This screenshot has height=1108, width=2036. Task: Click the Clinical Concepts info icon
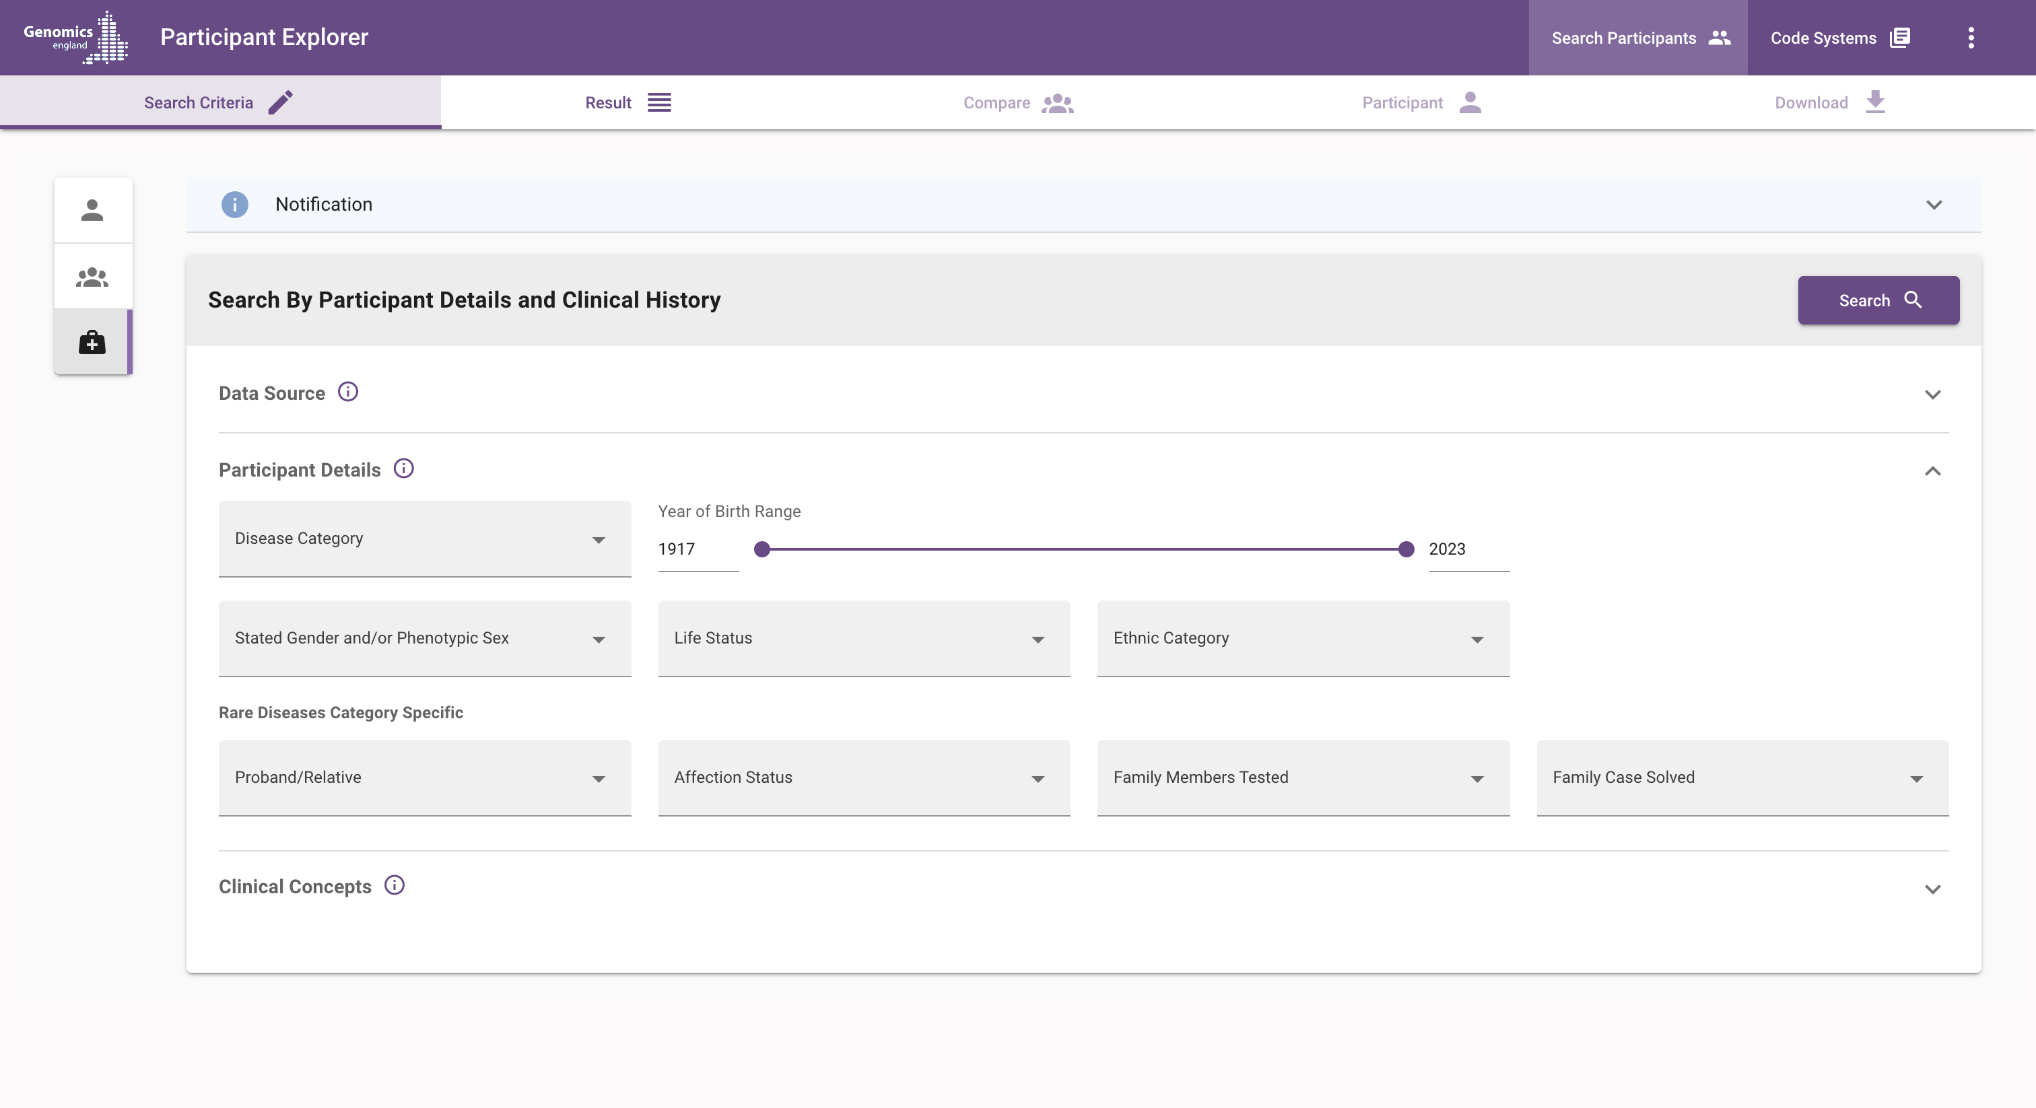click(395, 885)
